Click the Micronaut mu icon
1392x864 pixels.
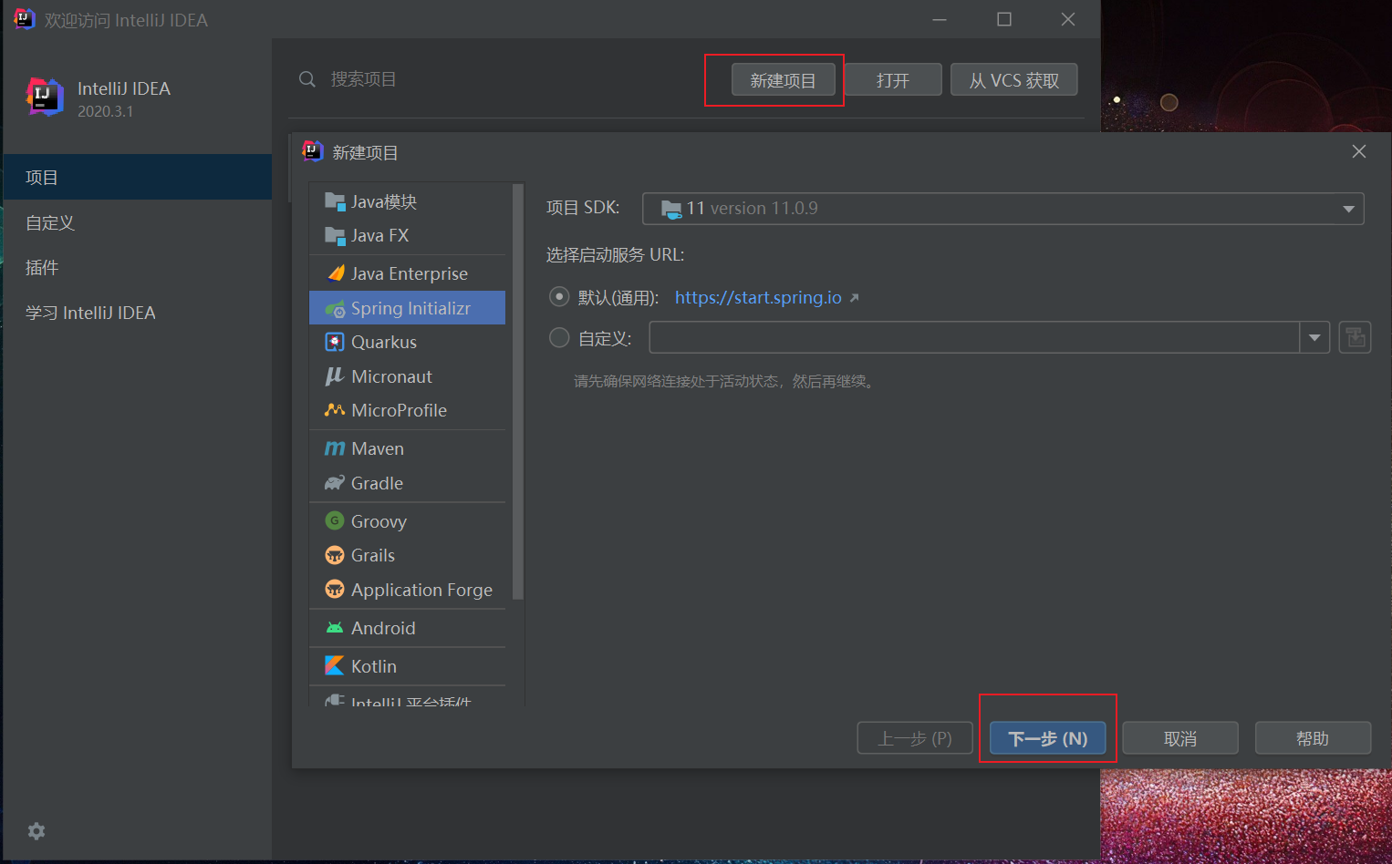click(x=335, y=376)
